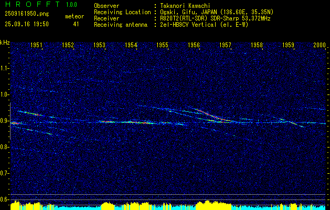
Task: Click the 1954 time axis label
Action: pos(131,45)
